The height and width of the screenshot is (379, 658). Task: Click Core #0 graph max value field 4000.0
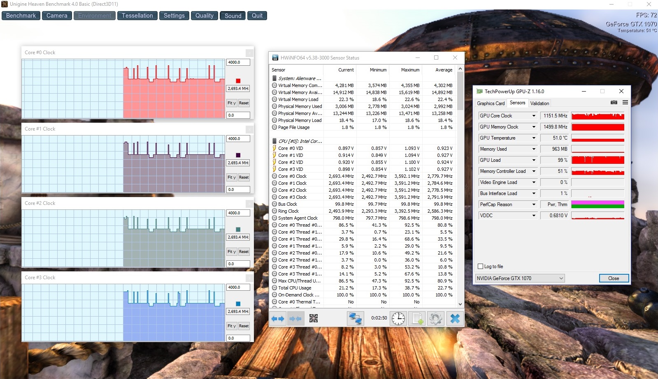pyautogui.click(x=238, y=62)
